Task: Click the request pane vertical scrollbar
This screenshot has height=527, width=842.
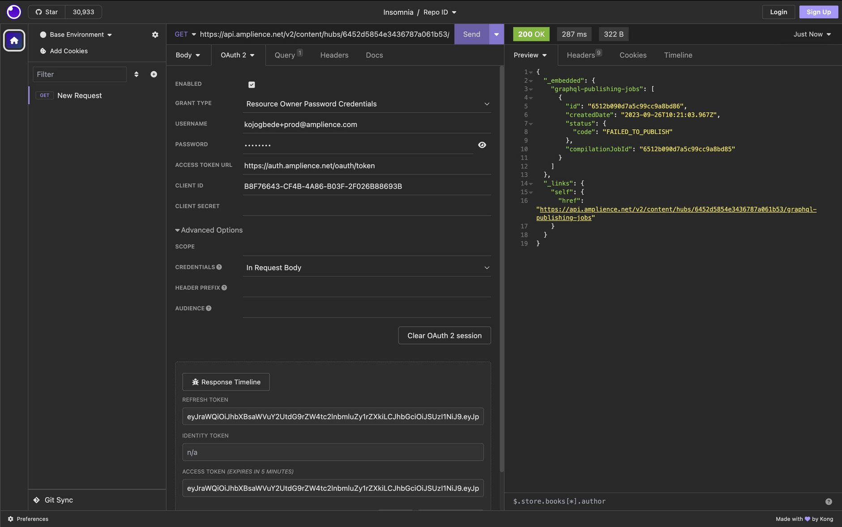Action: [502, 269]
